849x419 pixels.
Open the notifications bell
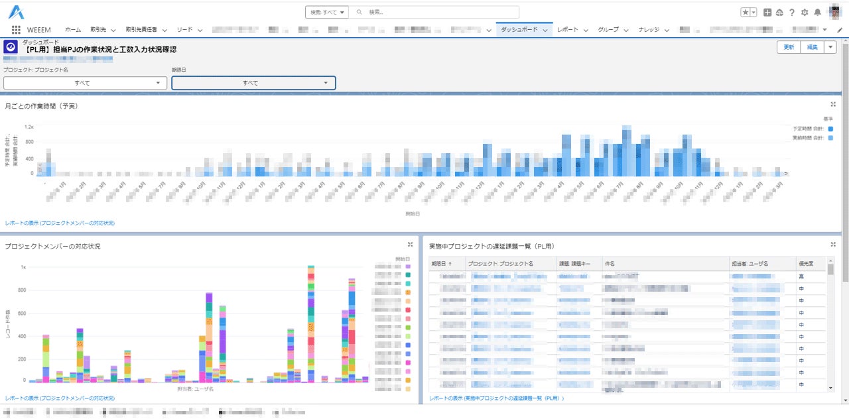click(817, 12)
